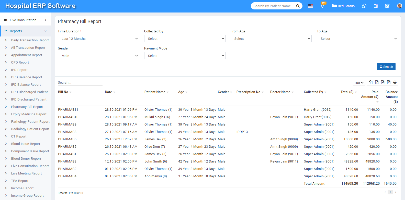Open the notifications bell icon
This screenshot has width=405, height=200.
(322, 6)
